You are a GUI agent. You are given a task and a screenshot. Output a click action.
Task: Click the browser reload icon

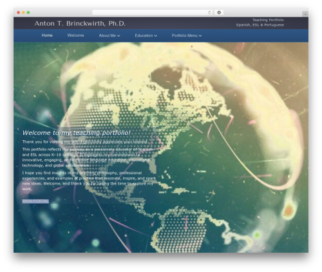click(x=209, y=12)
